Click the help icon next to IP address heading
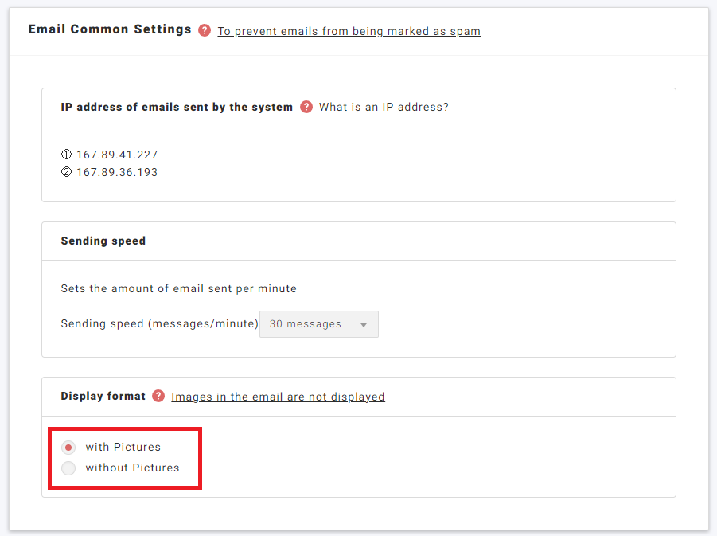 coord(306,107)
